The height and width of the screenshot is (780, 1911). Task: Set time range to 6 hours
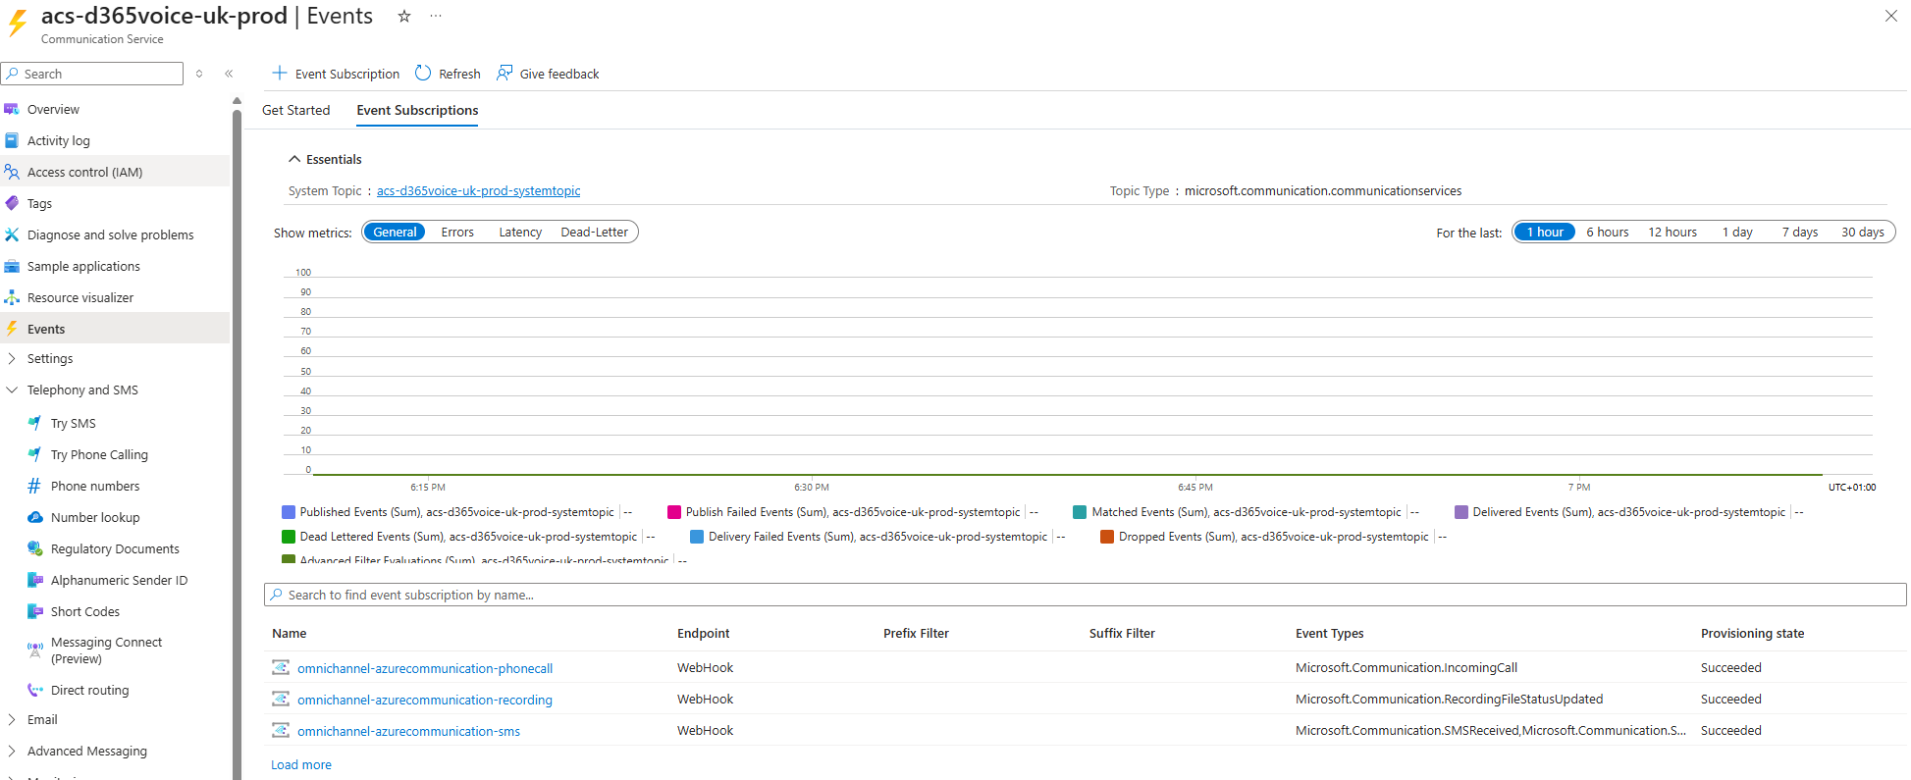1608,233
